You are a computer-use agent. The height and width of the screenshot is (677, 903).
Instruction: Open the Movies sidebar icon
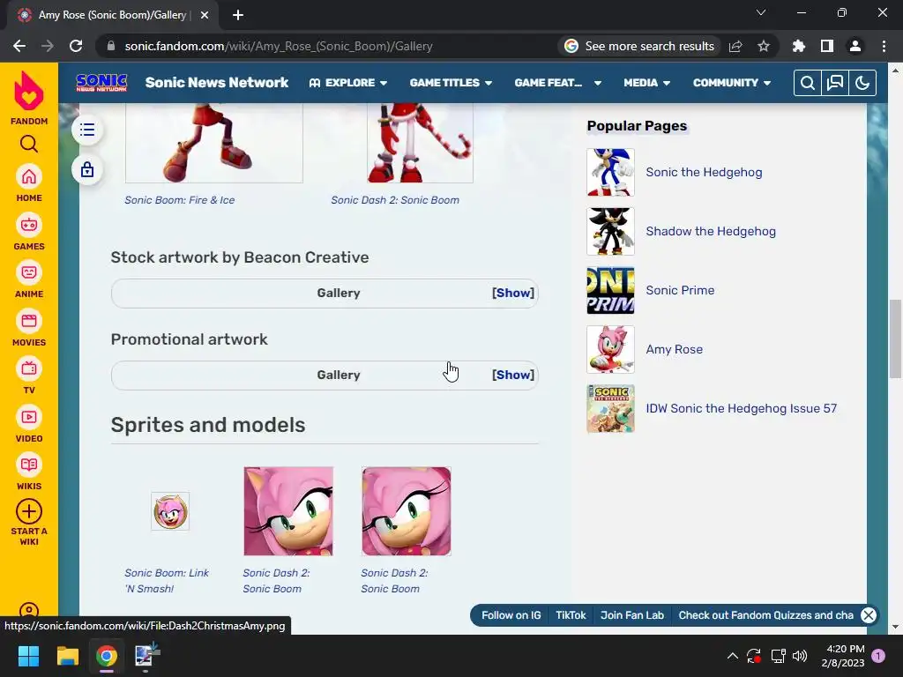29,321
